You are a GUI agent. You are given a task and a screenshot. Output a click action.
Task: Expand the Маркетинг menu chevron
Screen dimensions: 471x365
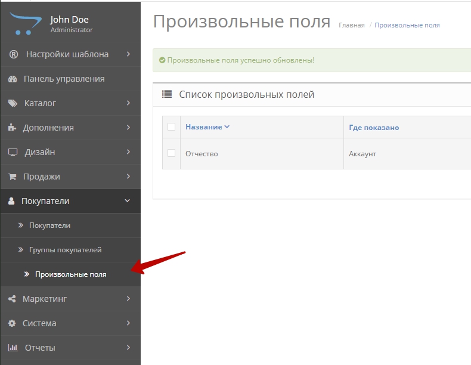pos(128,299)
